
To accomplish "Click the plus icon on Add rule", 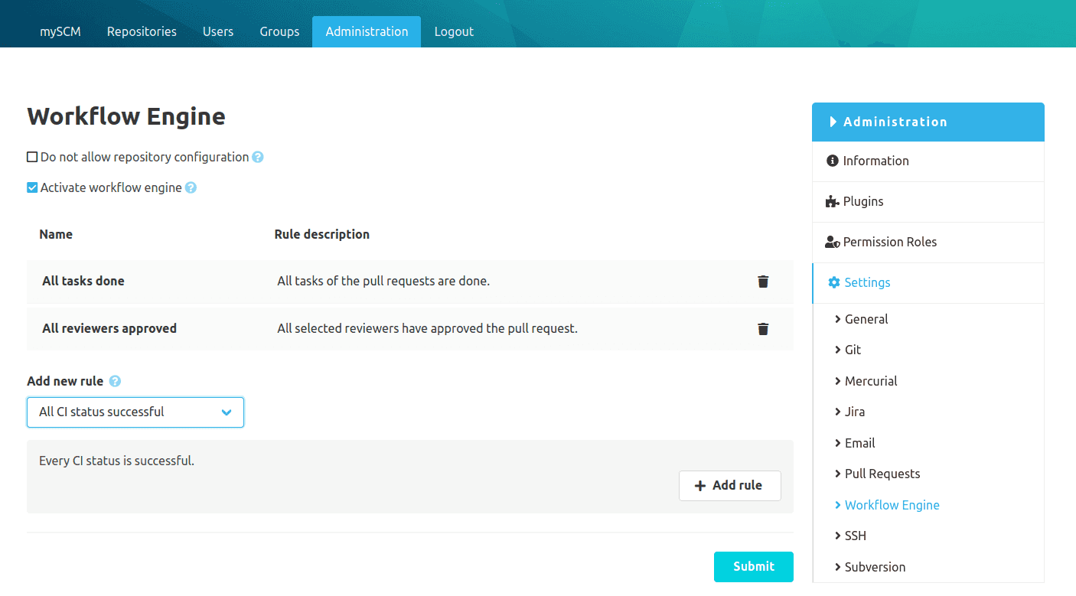I will (700, 485).
